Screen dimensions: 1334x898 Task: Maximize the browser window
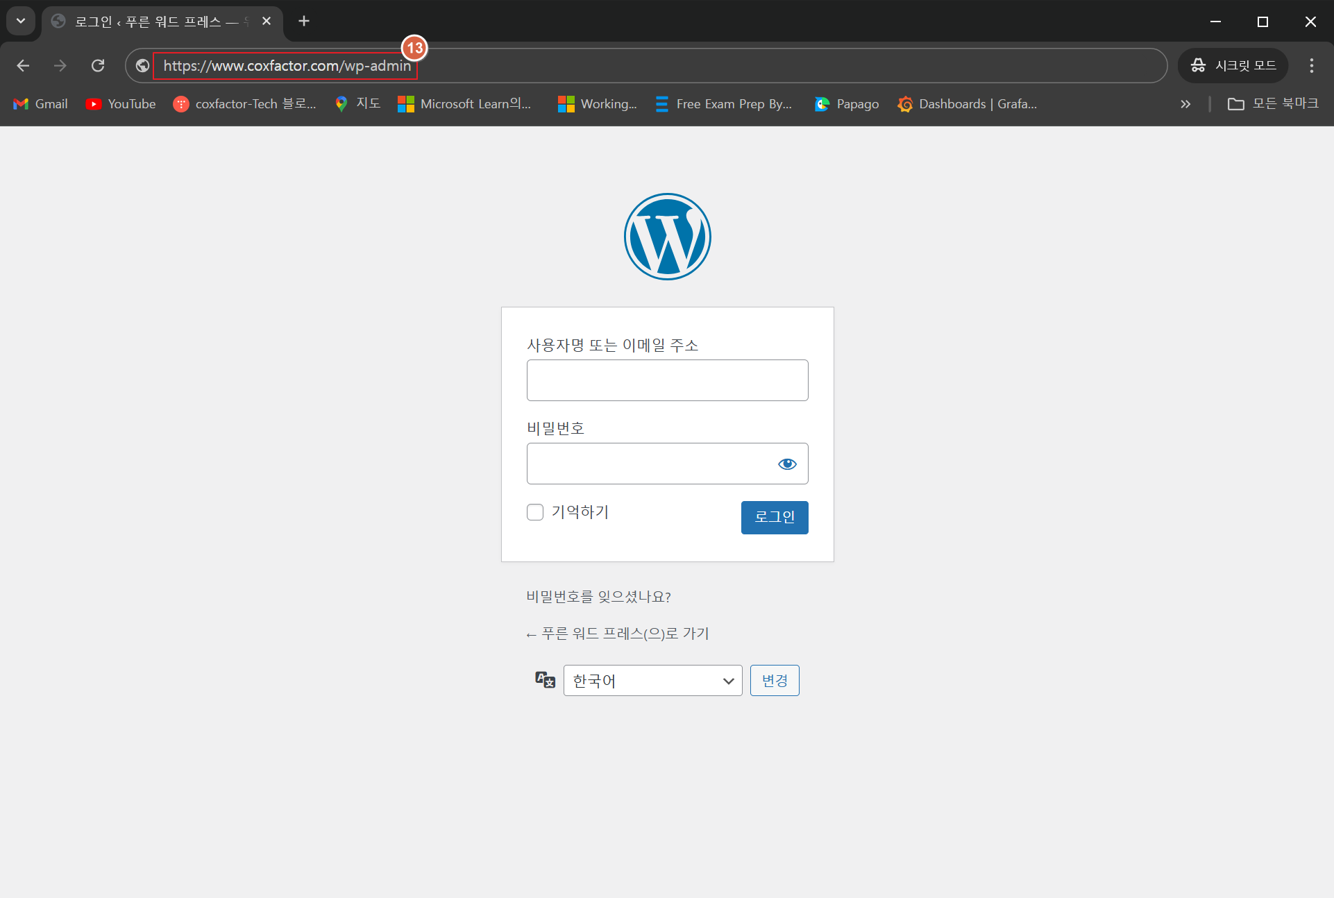point(1263,22)
